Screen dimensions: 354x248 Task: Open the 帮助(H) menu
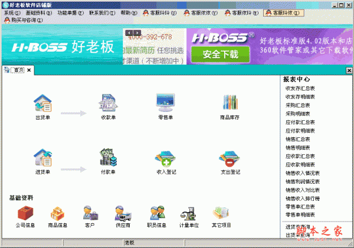(129, 13)
